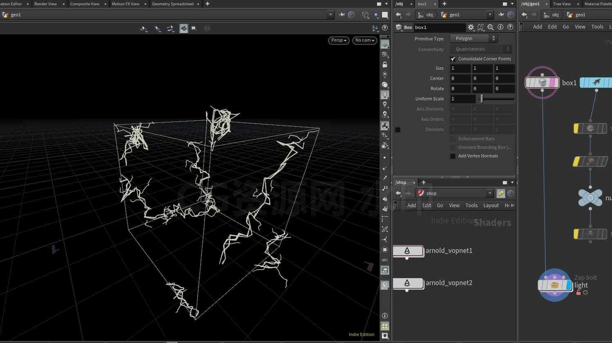The height and width of the screenshot is (343, 612).
Task: Switch to the Tree View tab
Action: (x=562, y=4)
